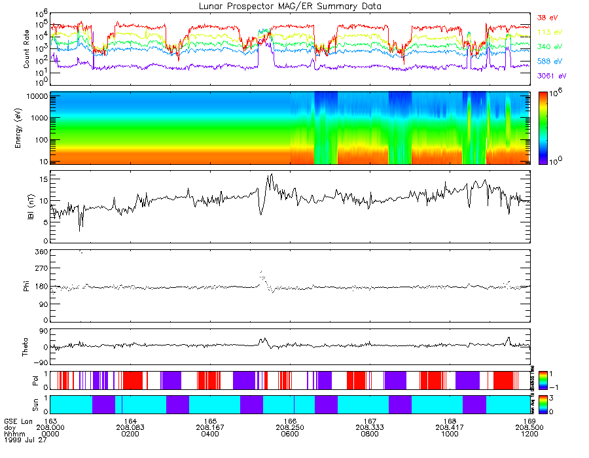Click time label '0400'

210,434
